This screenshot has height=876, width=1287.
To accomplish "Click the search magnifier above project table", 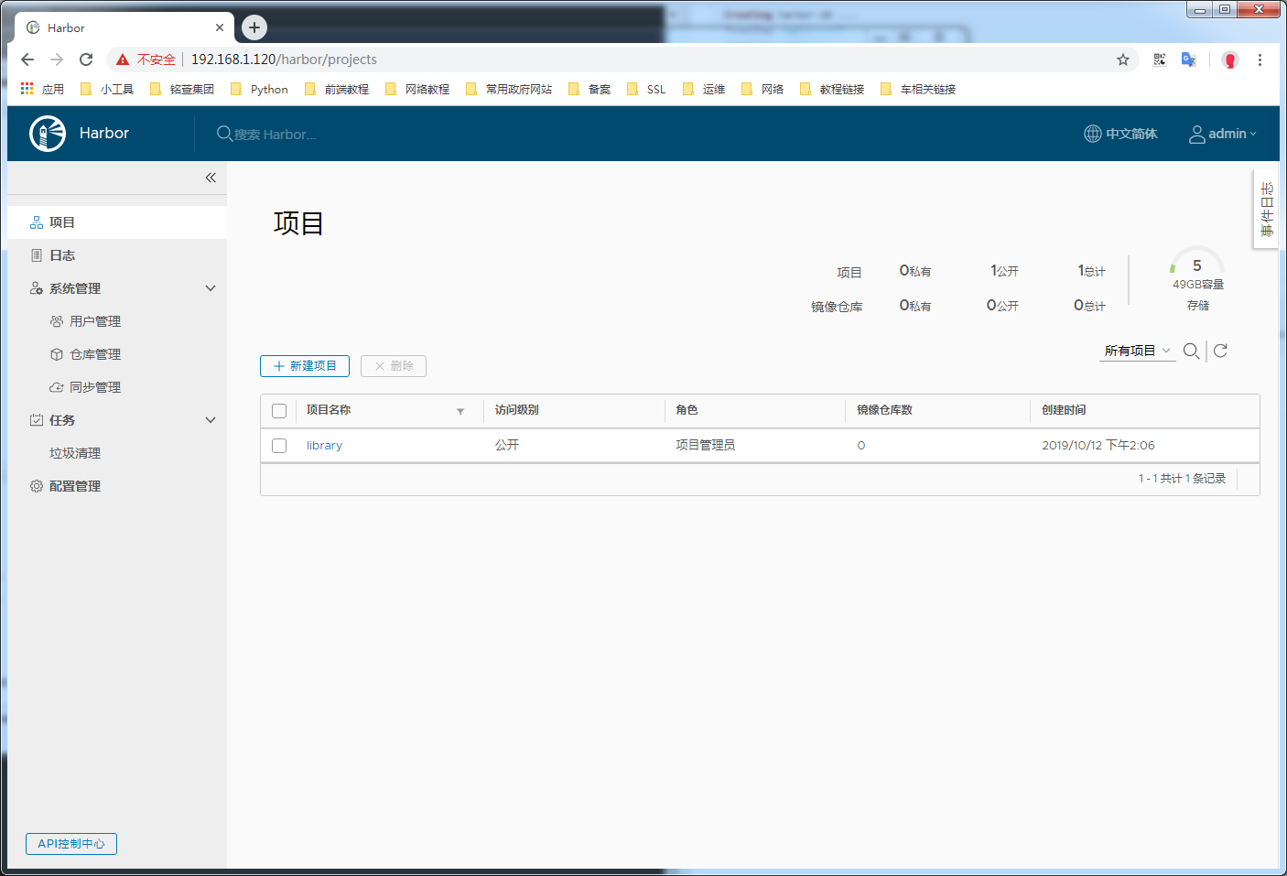I will coord(1191,351).
